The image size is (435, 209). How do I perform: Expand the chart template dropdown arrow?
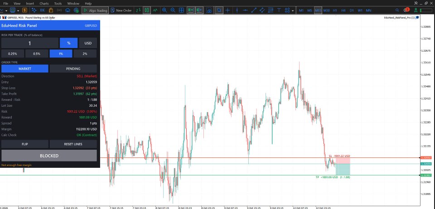(x=18, y=10)
